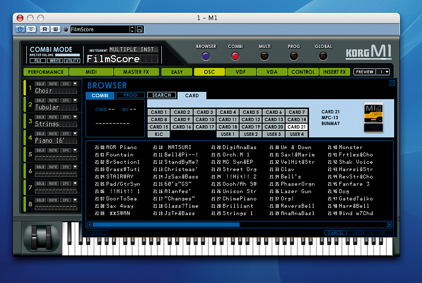Image resolution: width=422 pixels, height=283 pixels.
Task: Click the FilmScore preset name field in header
Action: 100,29
